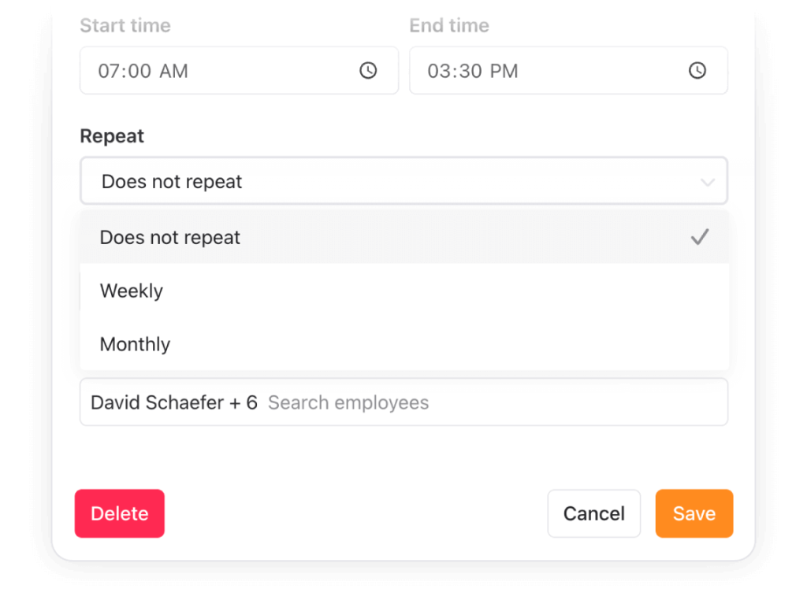
Task: Expand the Repeat dropdown chevron arrow
Action: (707, 182)
